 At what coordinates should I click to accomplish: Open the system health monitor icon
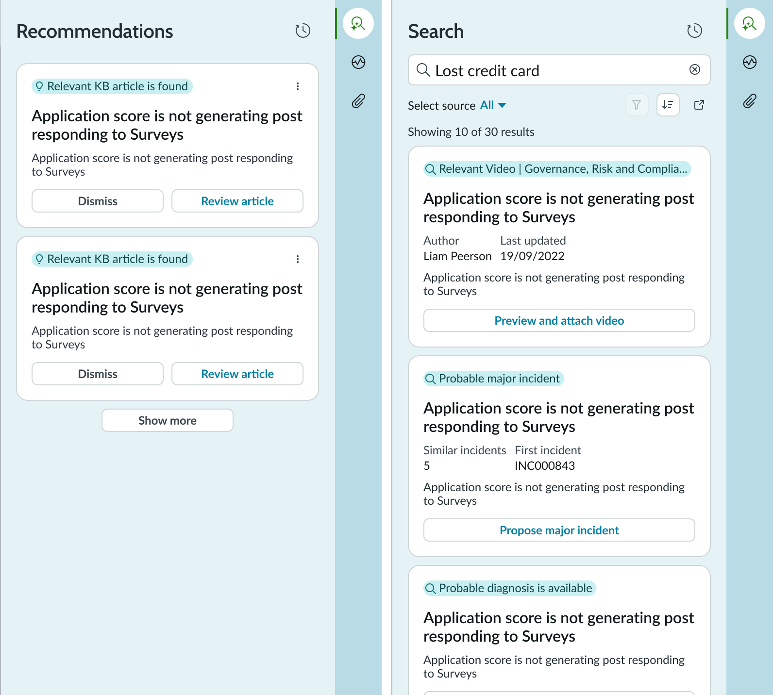coord(358,63)
